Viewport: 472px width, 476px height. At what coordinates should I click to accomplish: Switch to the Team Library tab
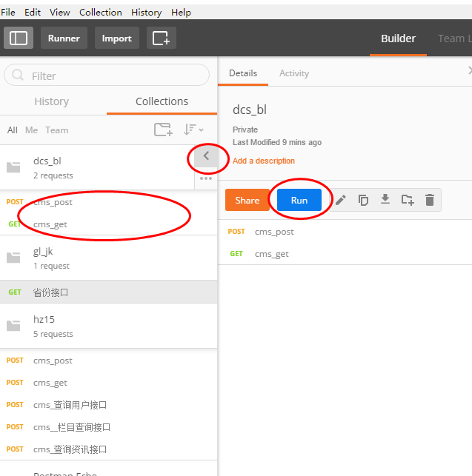tap(454, 38)
